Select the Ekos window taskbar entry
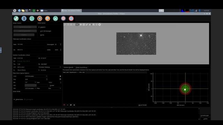The height and width of the screenshot is (125, 223). pos(71,10)
